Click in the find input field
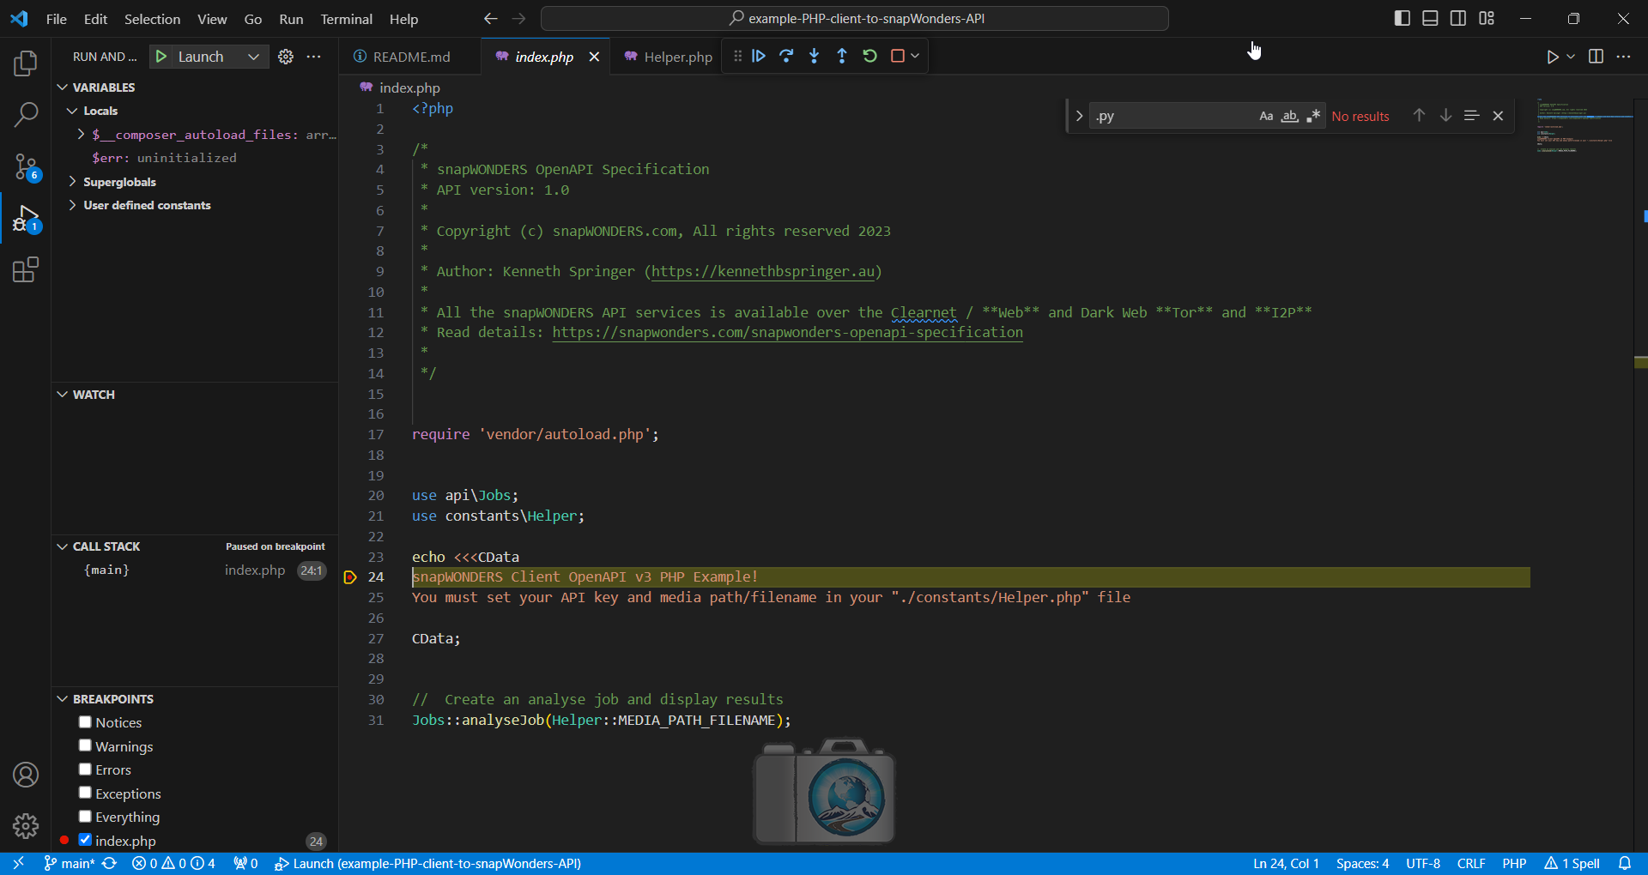The image size is (1648, 875). [x=1169, y=116]
